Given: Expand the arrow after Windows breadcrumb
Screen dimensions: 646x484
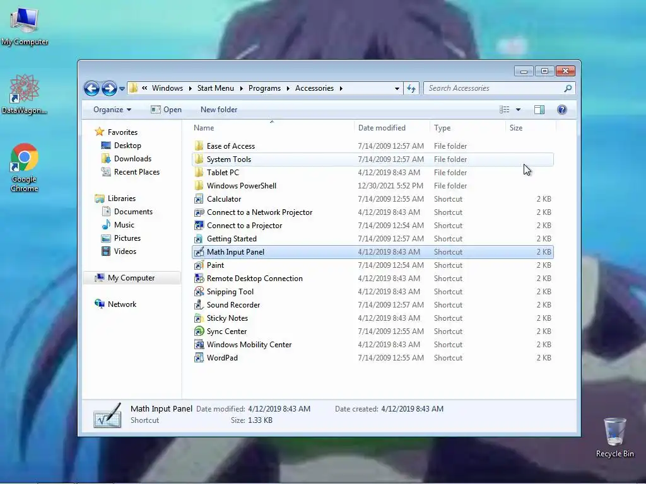Looking at the screenshot, I should [190, 88].
